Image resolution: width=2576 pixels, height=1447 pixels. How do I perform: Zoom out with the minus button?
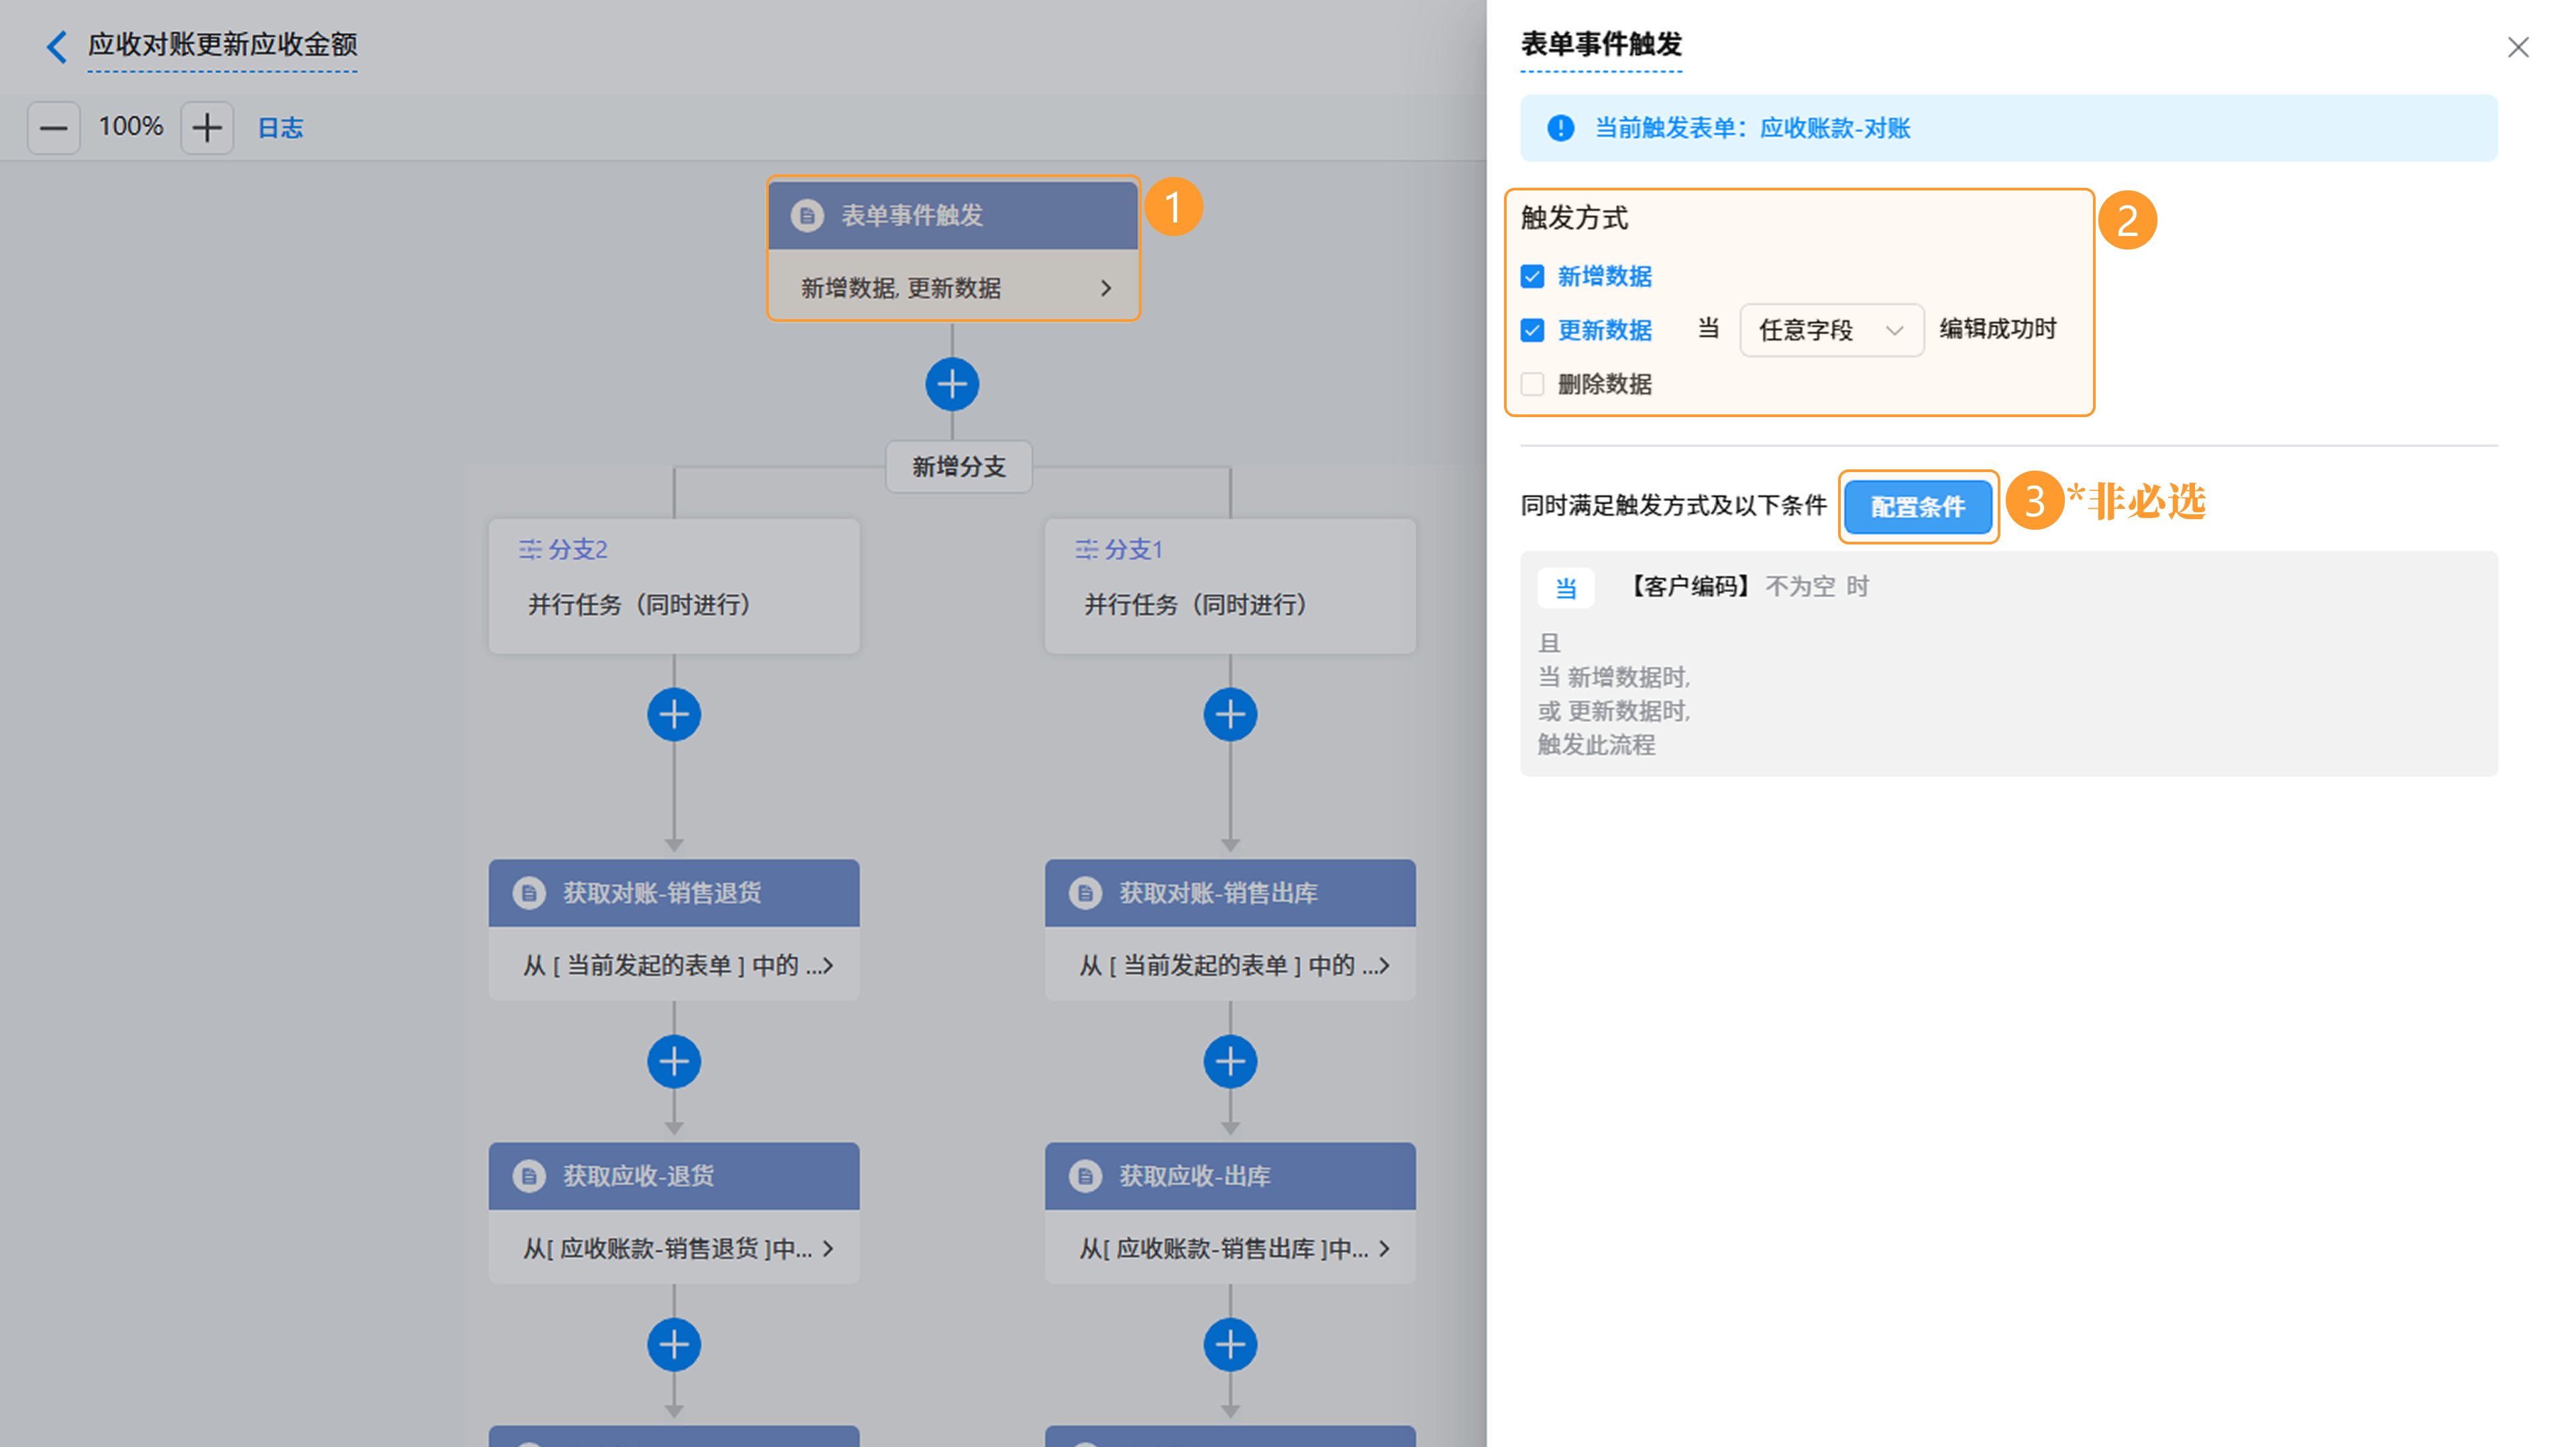coord(54,128)
